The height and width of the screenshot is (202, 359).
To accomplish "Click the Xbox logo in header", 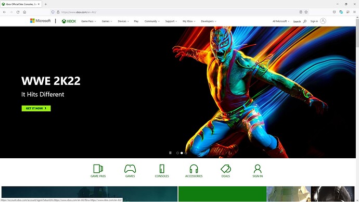I will click(69, 21).
